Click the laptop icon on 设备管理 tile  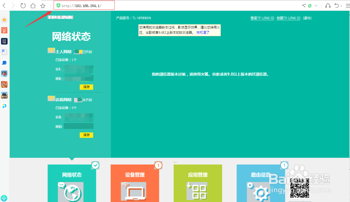click(133, 191)
